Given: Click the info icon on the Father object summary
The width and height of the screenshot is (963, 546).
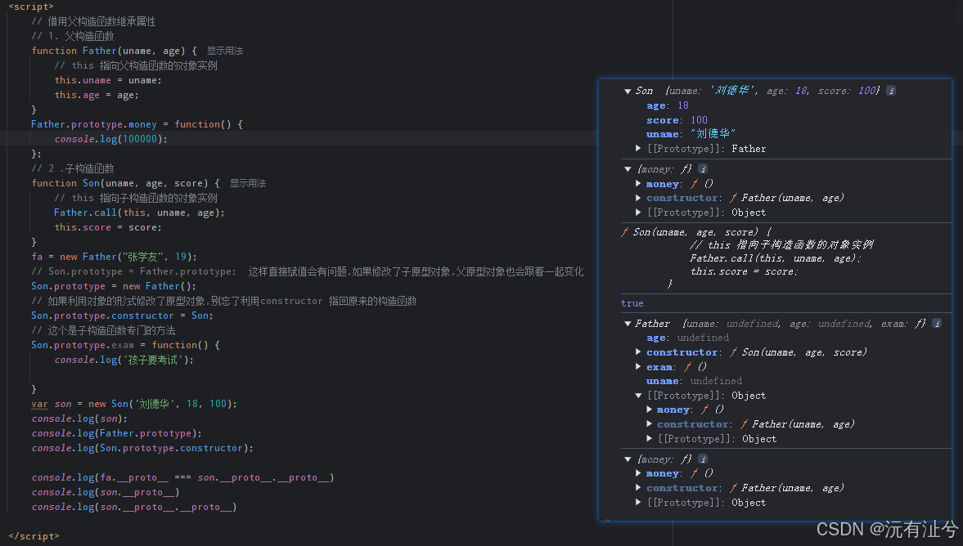Looking at the screenshot, I should coord(937,324).
